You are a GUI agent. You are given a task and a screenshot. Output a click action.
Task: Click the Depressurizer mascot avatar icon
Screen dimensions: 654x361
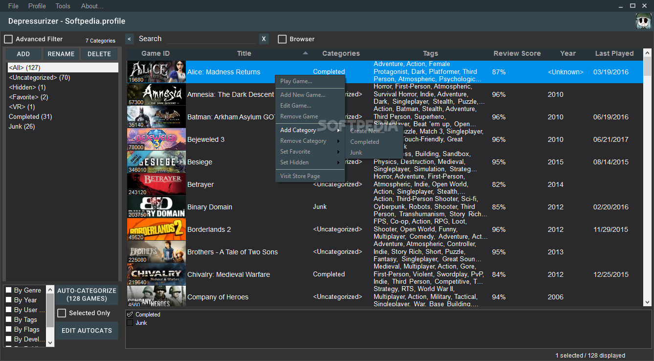coord(644,22)
